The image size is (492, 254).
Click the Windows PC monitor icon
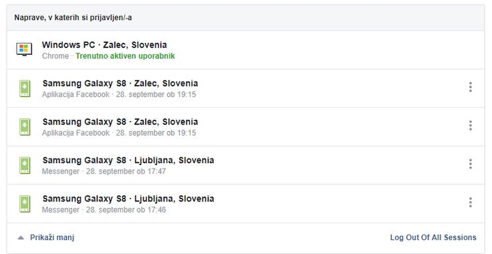(24, 49)
